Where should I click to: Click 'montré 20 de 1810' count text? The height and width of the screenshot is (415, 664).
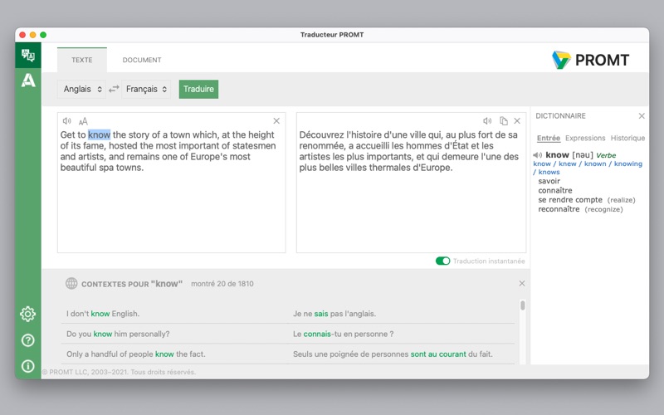222,284
